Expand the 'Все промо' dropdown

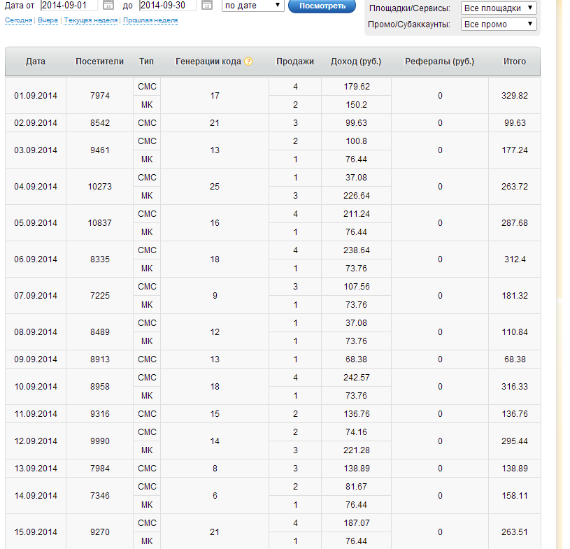coord(499,24)
